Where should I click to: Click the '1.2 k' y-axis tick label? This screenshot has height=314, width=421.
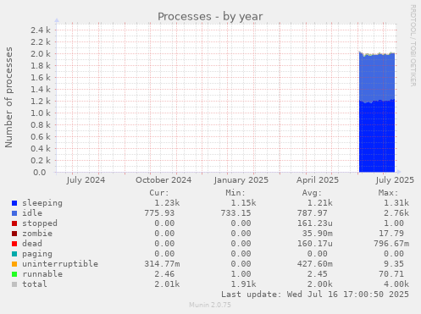click(41, 101)
